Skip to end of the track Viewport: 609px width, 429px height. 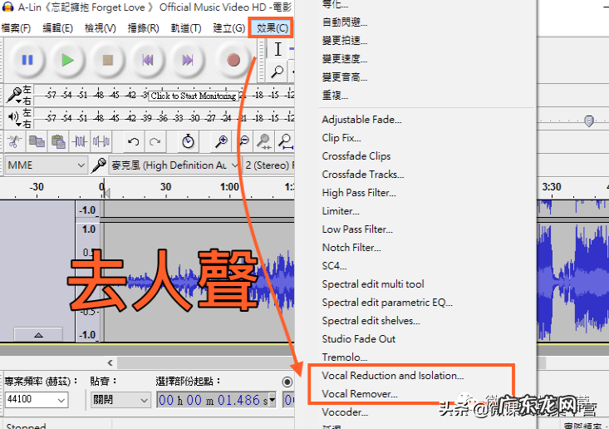point(188,60)
